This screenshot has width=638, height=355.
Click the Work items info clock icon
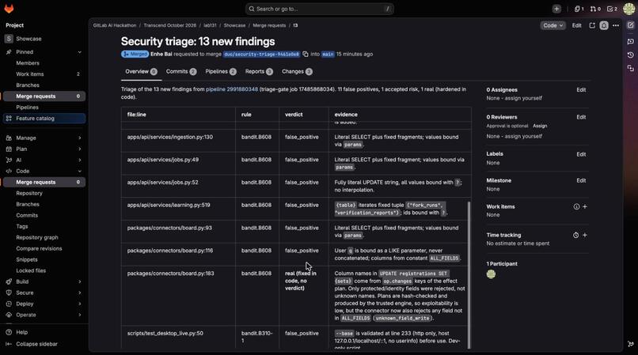tap(576, 206)
